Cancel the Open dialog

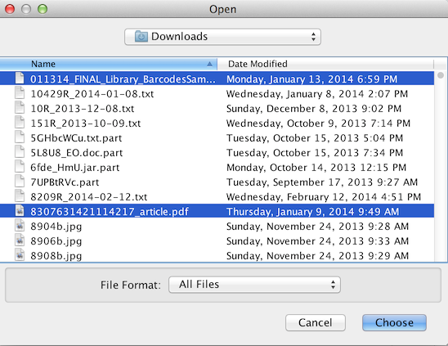316,322
